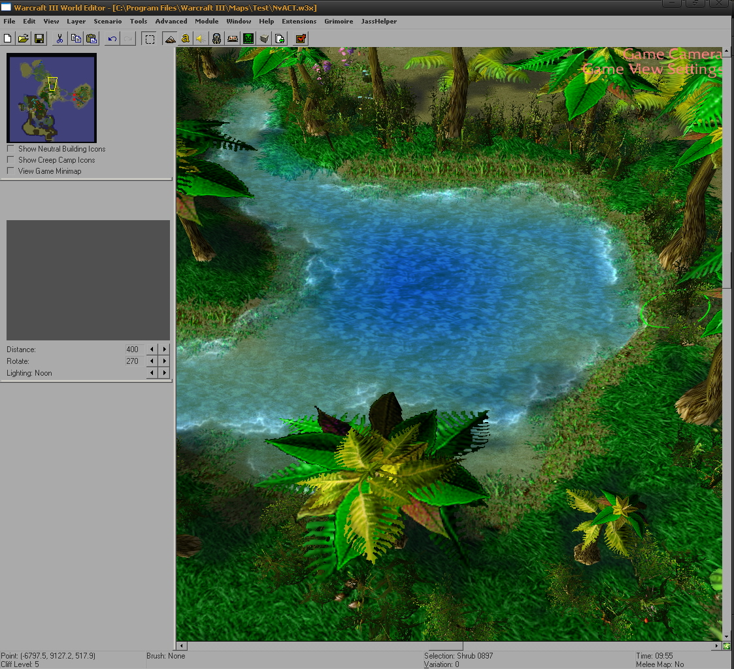
Task: Open the Advanced menu
Action: point(171,21)
